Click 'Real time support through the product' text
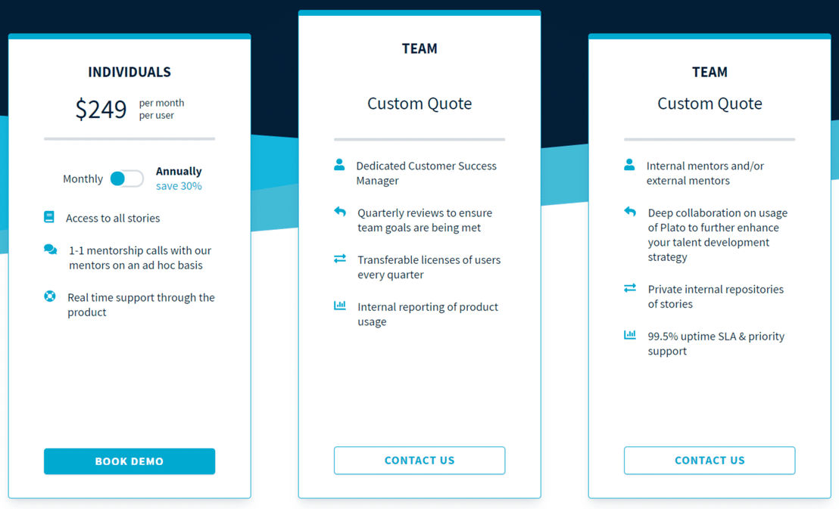This screenshot has width=839, height=509. (x=142, y=305)
